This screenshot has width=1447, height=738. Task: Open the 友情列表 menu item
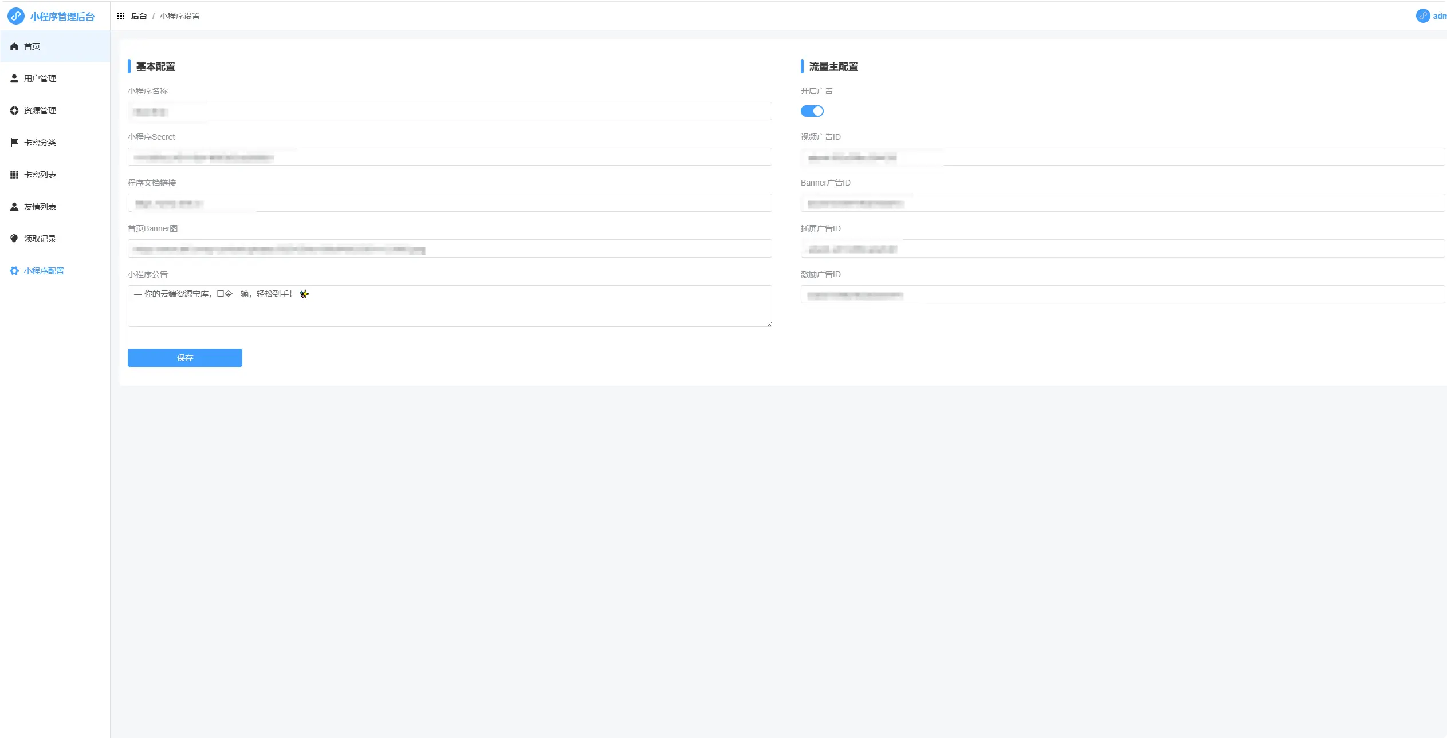(x=40, y=207)
